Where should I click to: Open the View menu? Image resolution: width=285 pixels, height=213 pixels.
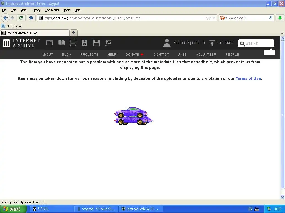[23, 10]
